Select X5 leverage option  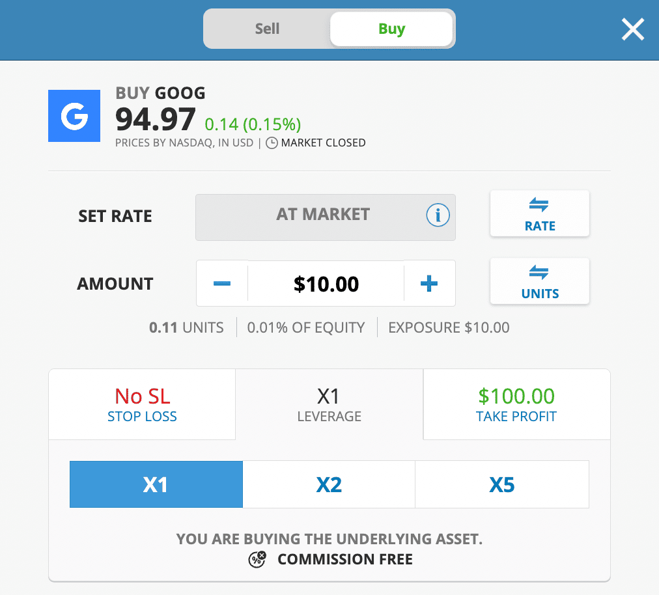502,484
